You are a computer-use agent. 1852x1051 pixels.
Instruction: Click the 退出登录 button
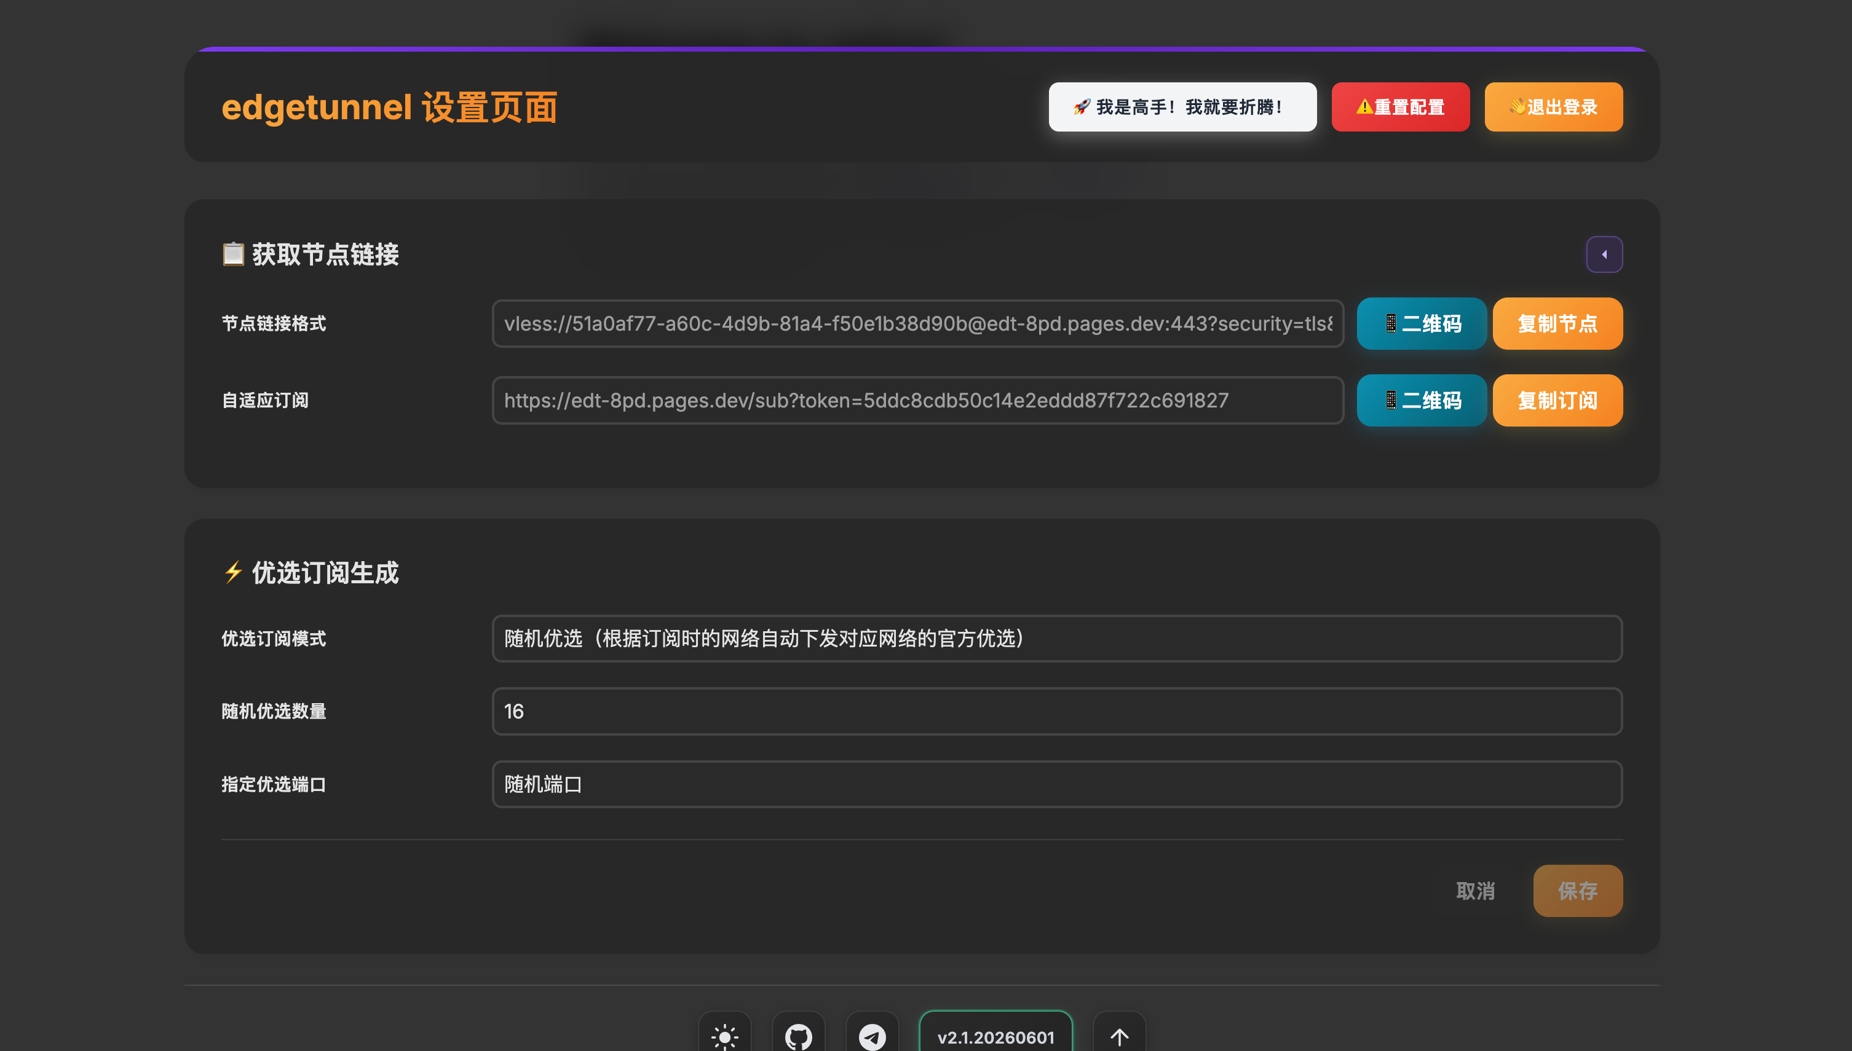pos(1553,107)
